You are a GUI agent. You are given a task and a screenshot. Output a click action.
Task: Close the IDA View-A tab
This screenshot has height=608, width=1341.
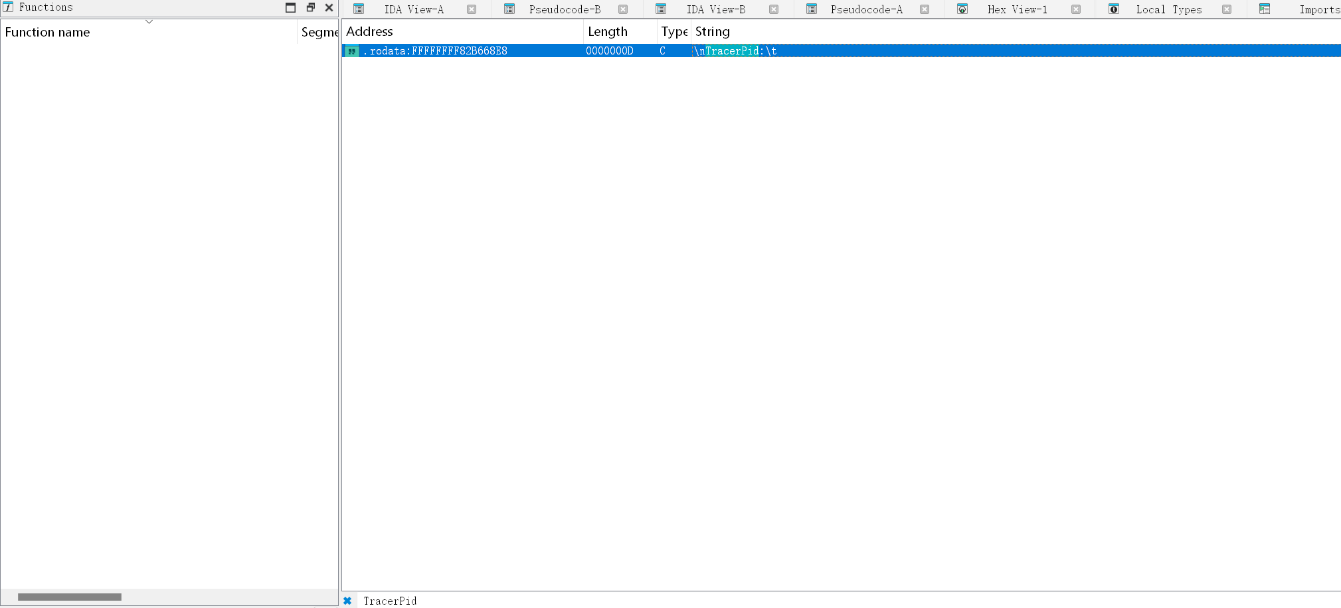[472, 9]
